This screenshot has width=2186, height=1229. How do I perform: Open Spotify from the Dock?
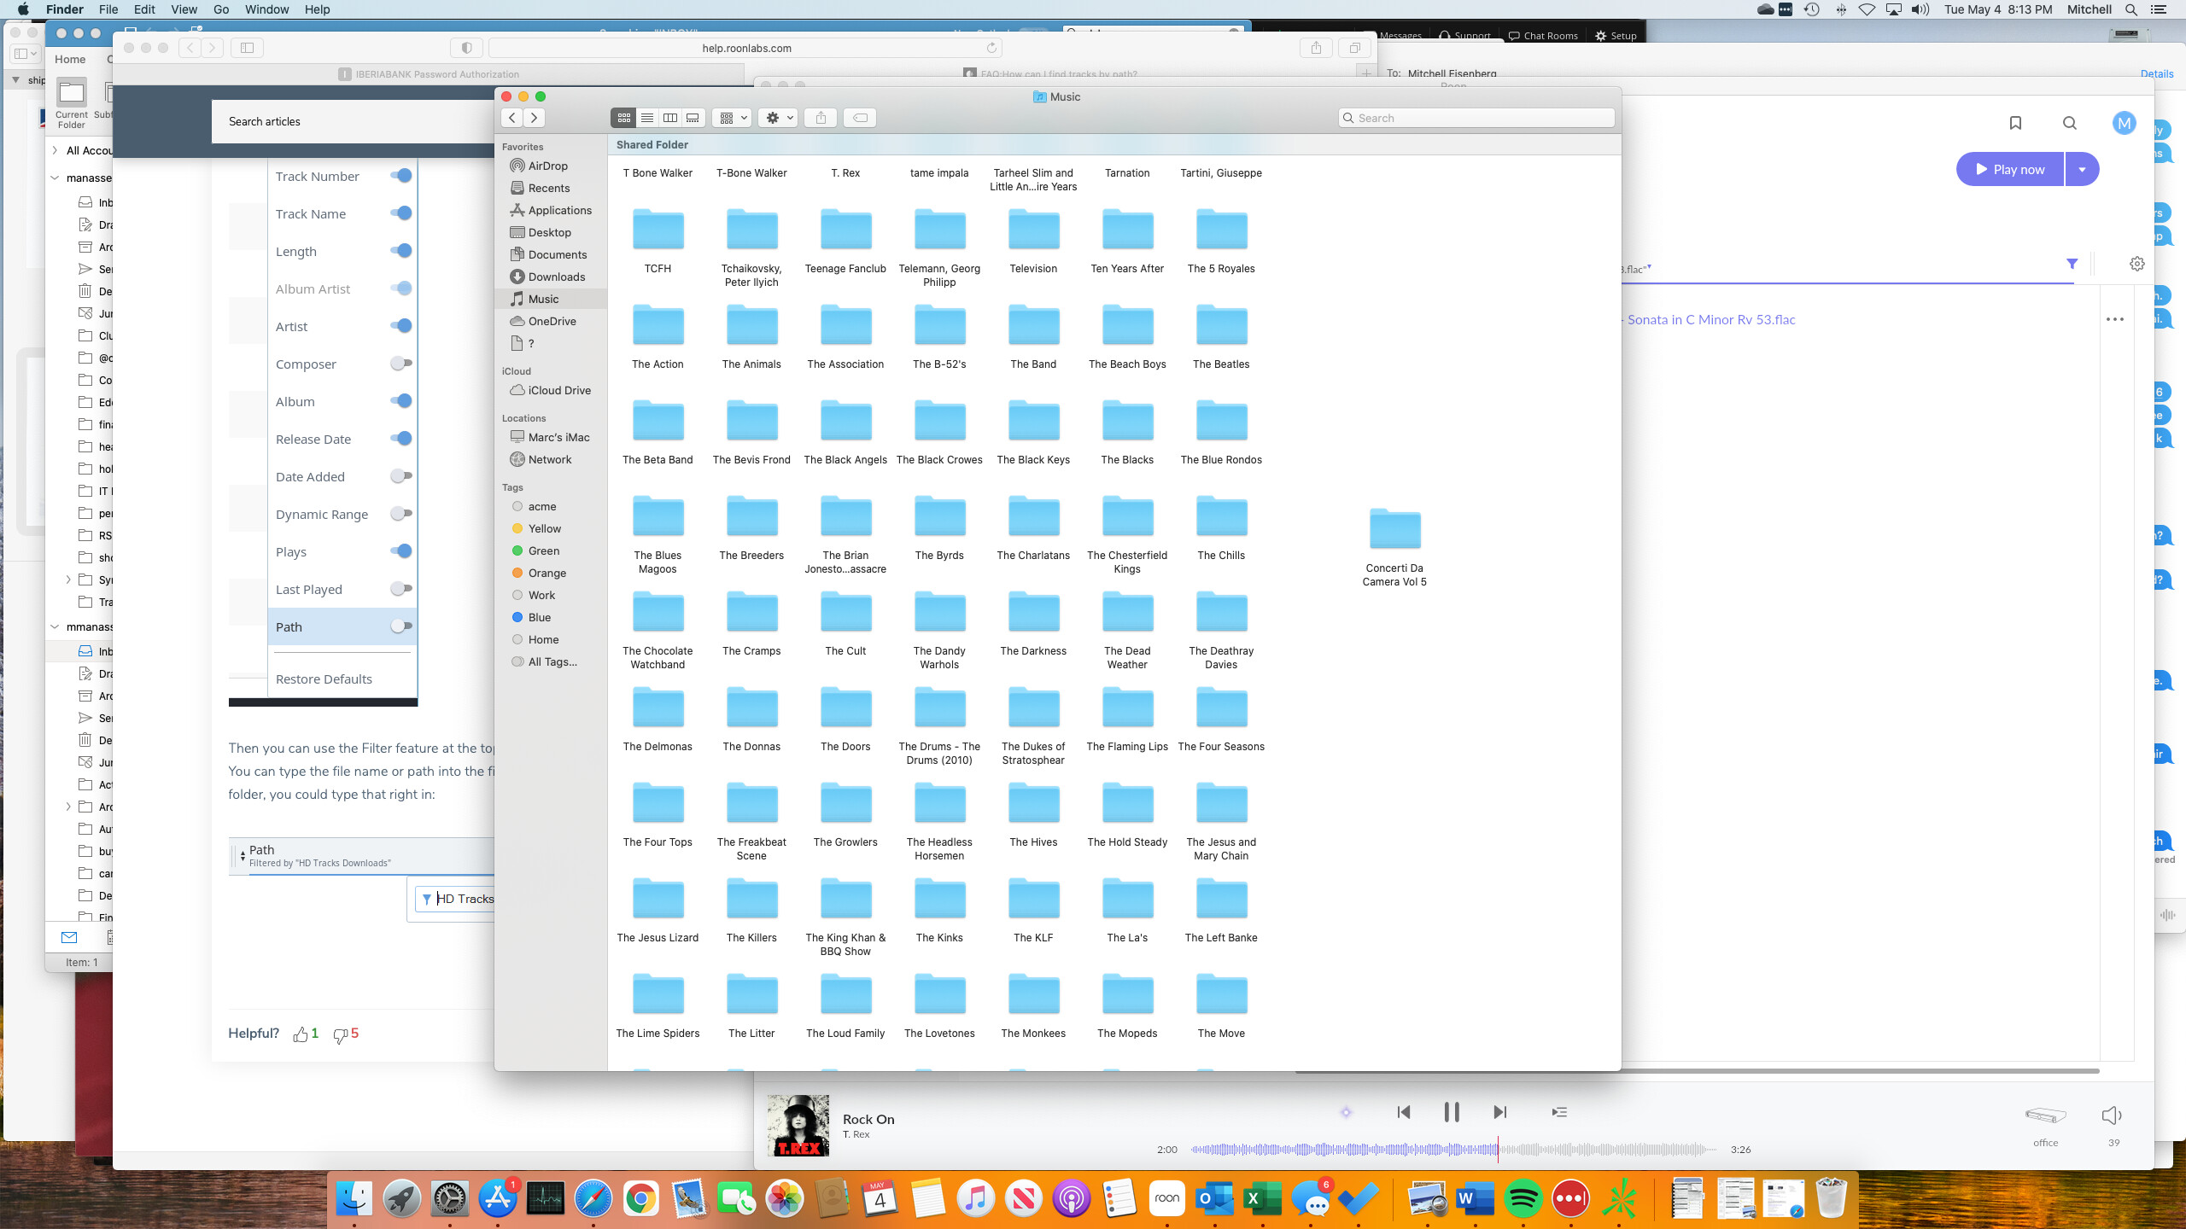[x=1523, y=1199]
